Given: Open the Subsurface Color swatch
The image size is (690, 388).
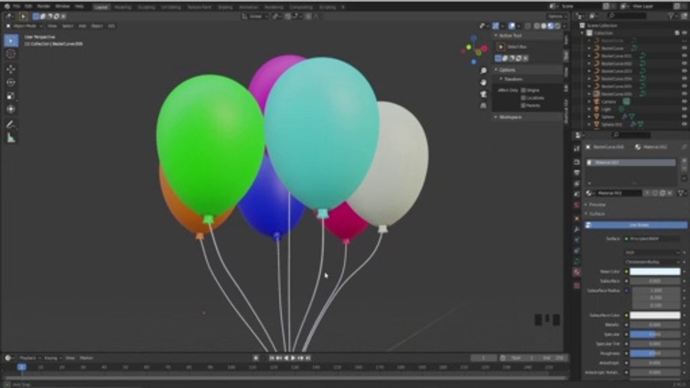Looking at the screenshot, I should (x=655, y=315).
